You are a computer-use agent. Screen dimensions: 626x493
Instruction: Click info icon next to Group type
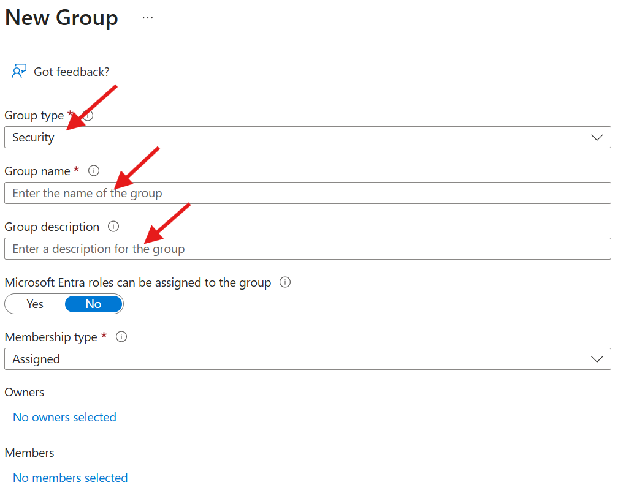pos(89,115)
